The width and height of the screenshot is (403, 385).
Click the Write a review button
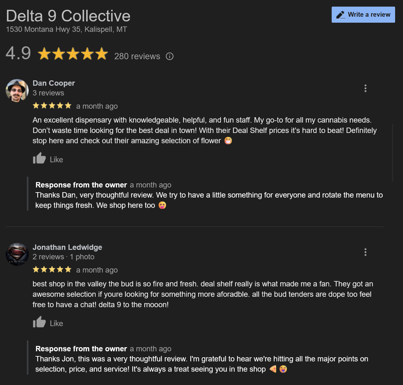[x=363, y=14]
